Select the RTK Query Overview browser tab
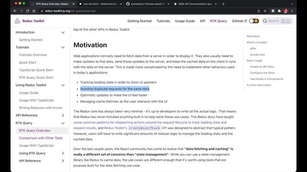Screen dimensions: 307x172 pyautogui.click(x=52, y=4)
